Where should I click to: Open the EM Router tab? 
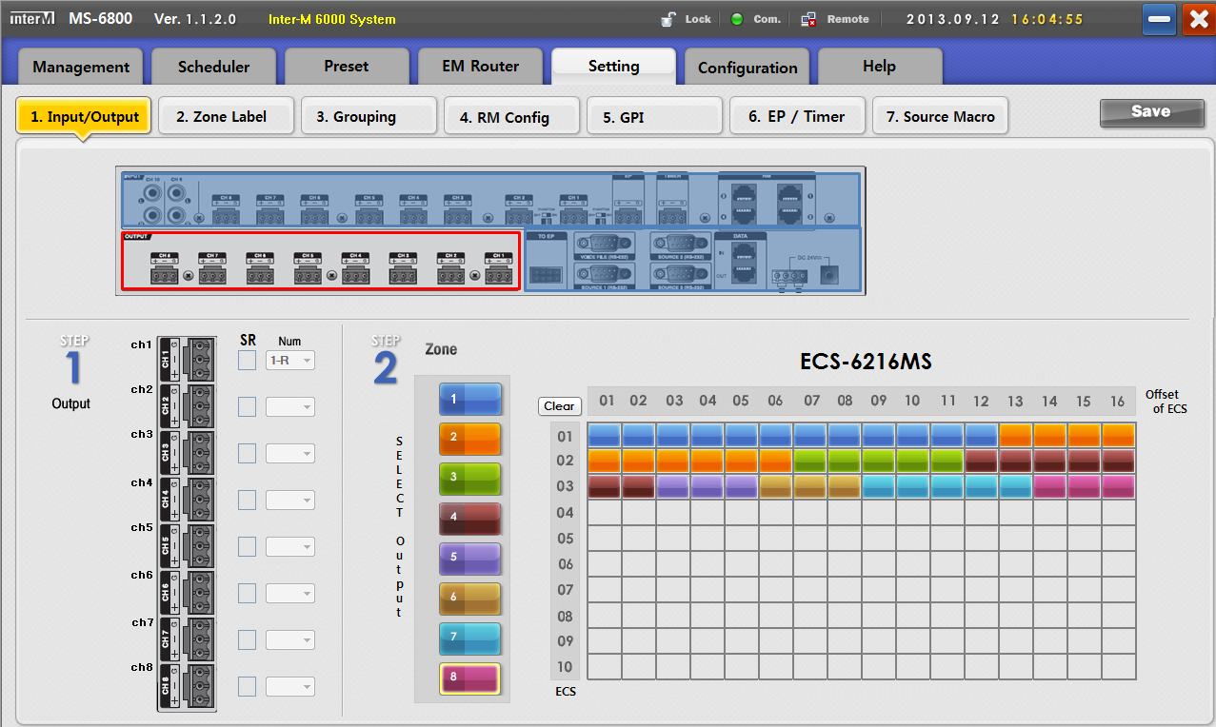pyautogui.click(x=481, y=68)
